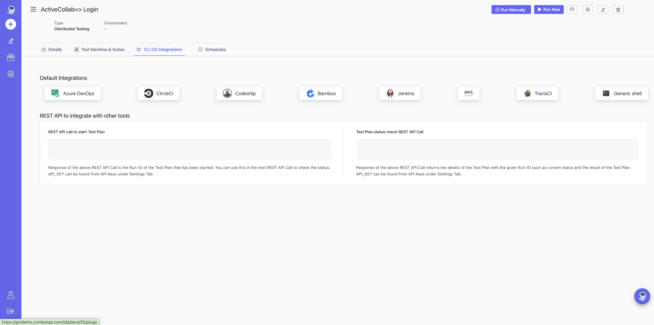Open the briefcase icon in sidebar
Viewport: 654px width, 325px height.
click(x=11, y=57)
